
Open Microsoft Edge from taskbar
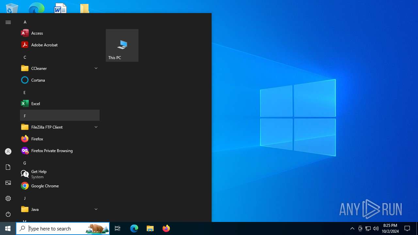coord(134,228)
